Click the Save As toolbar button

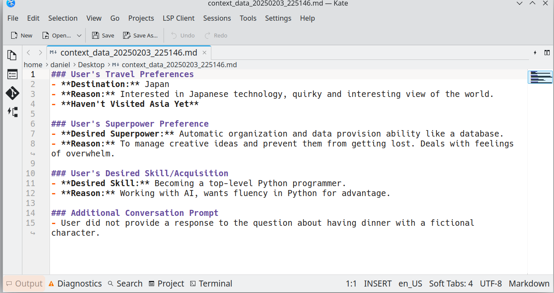click(140, 35)
